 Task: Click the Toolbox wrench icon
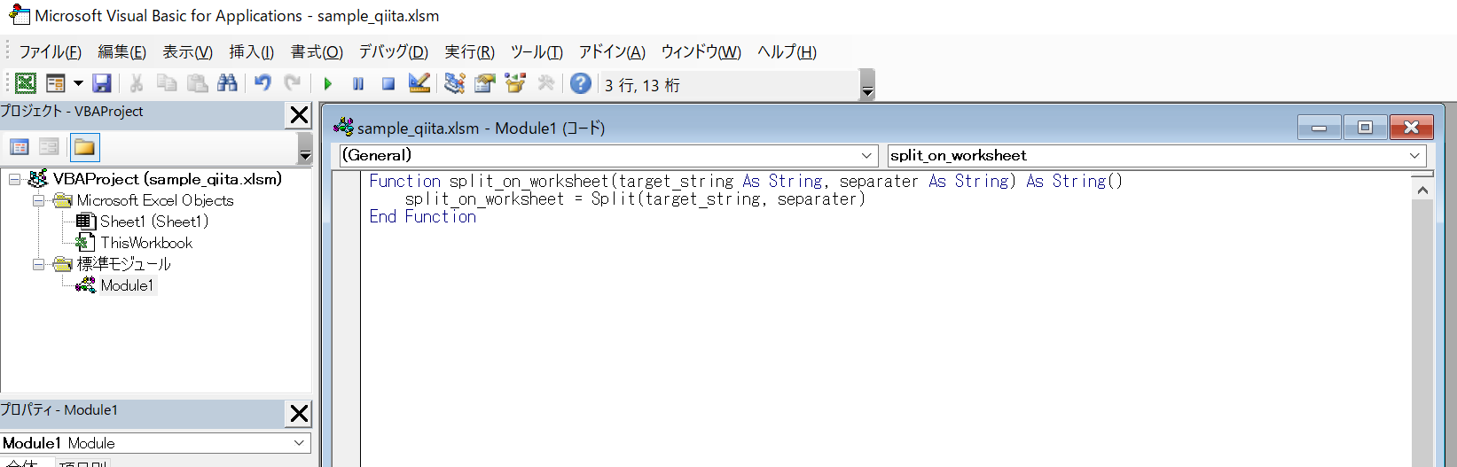click(545, 83)
